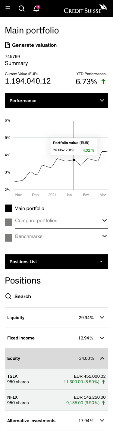Open notifications bell with badge

pos(36,8)
